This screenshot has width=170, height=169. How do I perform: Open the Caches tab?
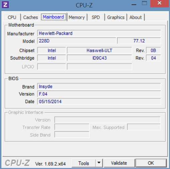tap(30, 17)
